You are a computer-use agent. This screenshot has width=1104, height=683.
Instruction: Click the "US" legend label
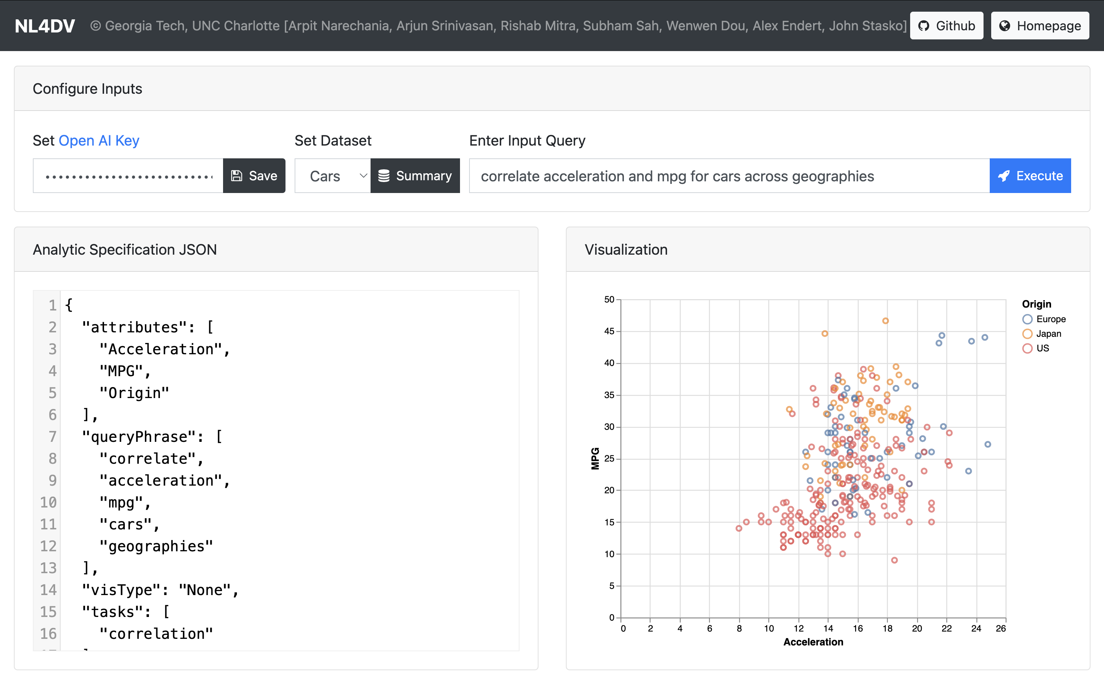pyautogui.click(x=1043, y=348)
